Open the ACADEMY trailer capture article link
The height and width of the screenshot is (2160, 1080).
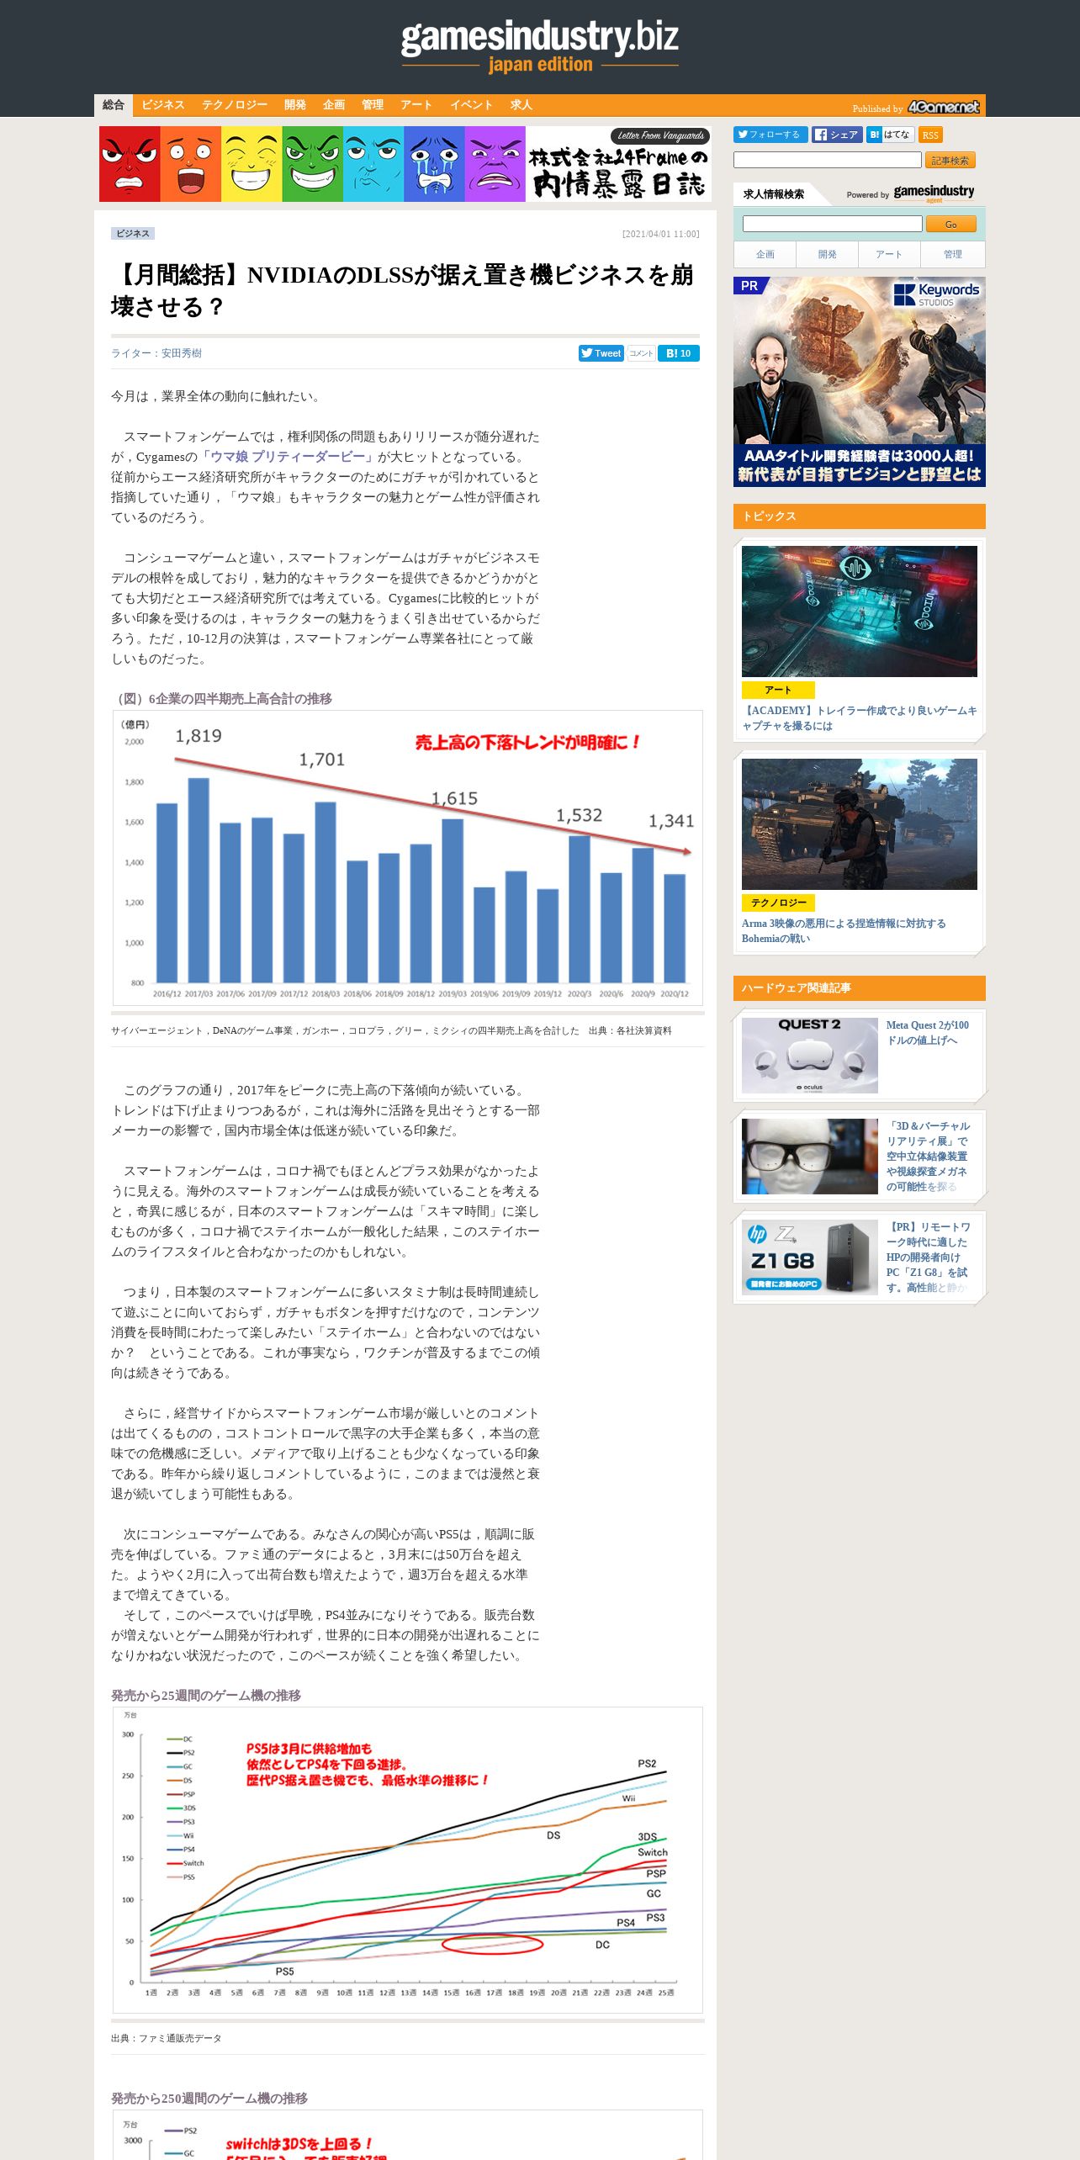859,718
